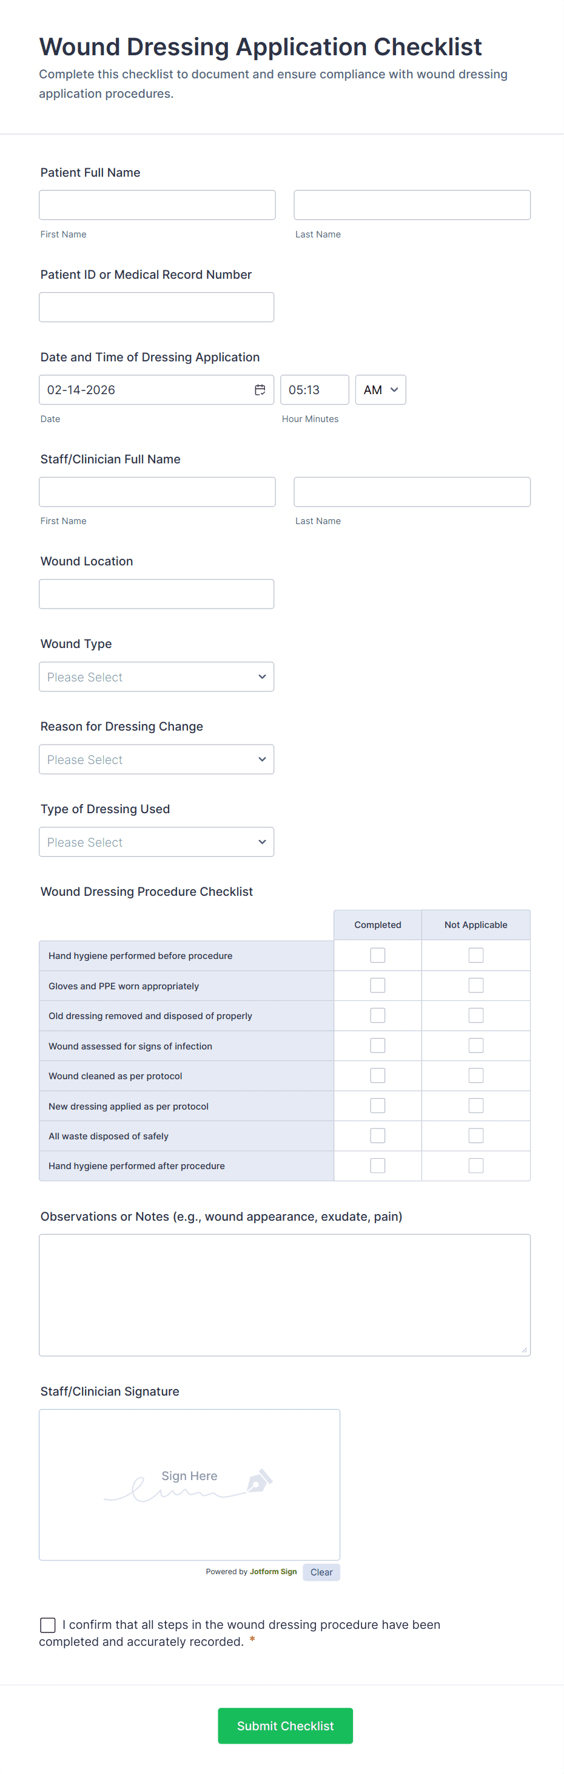The width and height of the screenshot is (564, 1774).
Task: Click the Patient ID or Medical Record field
Action: [156, 307]
